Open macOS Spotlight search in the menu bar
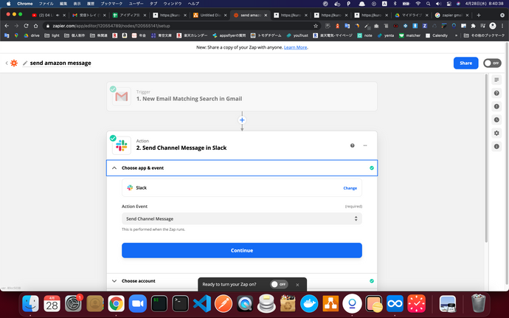 [428, 4]
